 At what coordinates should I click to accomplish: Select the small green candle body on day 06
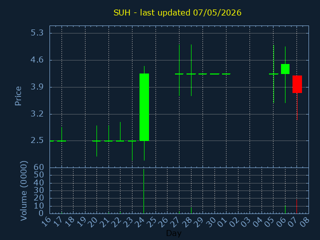[x=285, y=69]
